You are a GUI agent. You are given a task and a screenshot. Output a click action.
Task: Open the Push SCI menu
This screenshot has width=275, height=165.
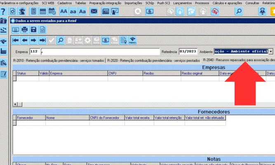[163, 3]
